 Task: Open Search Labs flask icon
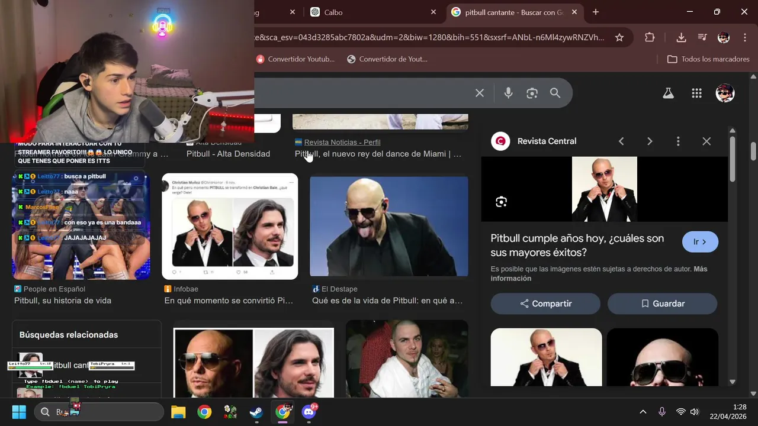pos(668,93)
